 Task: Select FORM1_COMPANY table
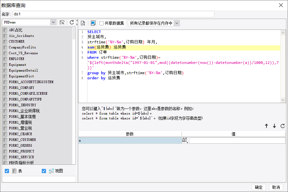tap(22, 88)
